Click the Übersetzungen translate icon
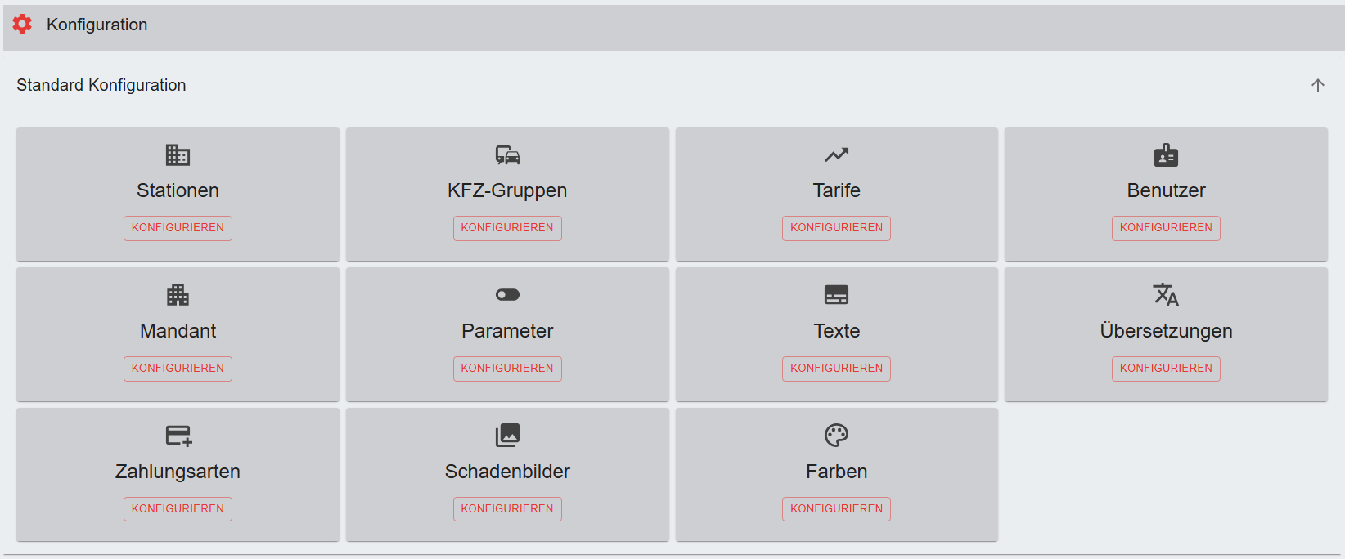Image resolution: width=1345 pixels, height=559 pixels. tap(1166, 295)
